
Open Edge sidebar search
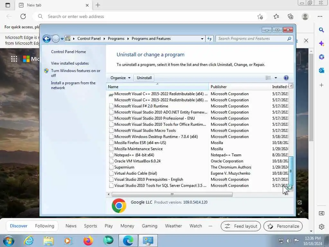tap(321, 30)
